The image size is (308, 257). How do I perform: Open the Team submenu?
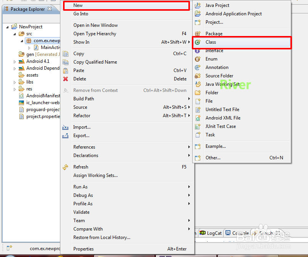click(128, 221)
